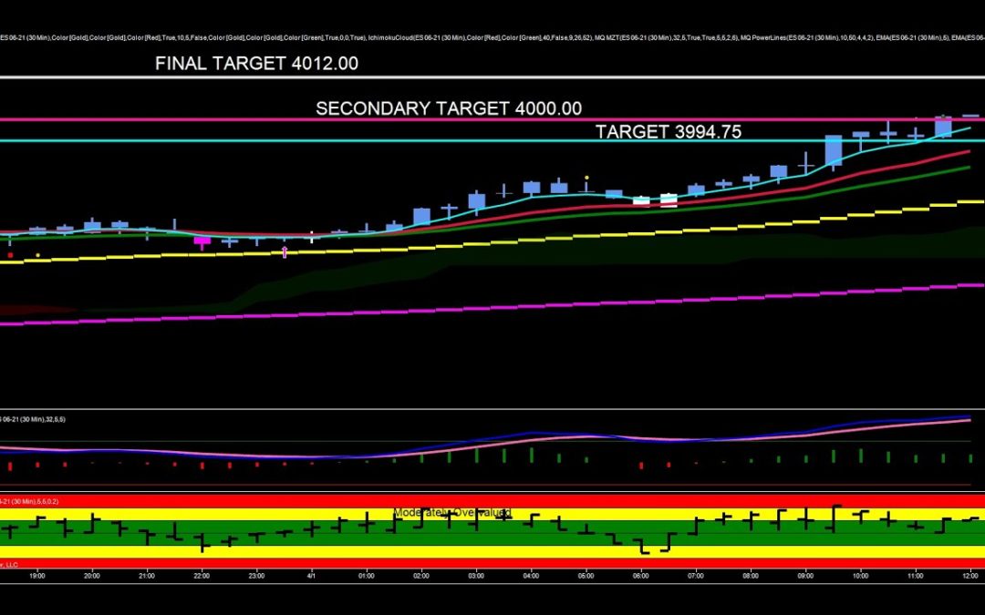
Task: Click the SECONDARY TARGET 4000.00 label
Action: tap(449, 108)
